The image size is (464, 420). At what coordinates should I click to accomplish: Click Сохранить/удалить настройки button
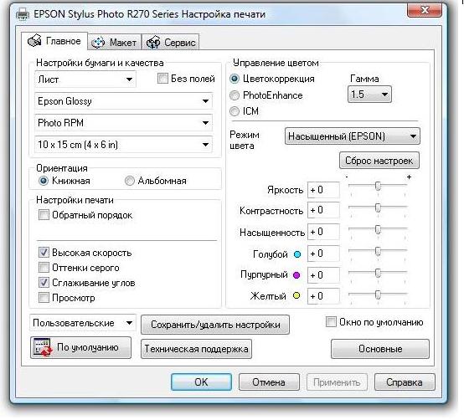pyautogui.click(x=215, y=325)
